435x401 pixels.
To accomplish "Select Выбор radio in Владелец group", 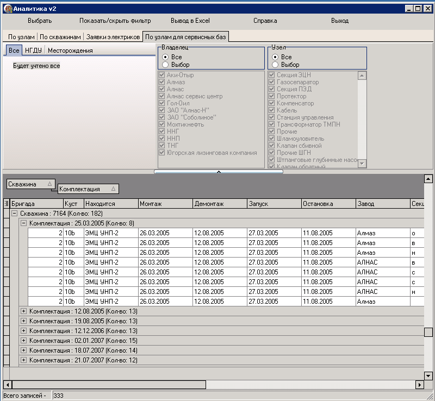I will [x=165, y=65].
